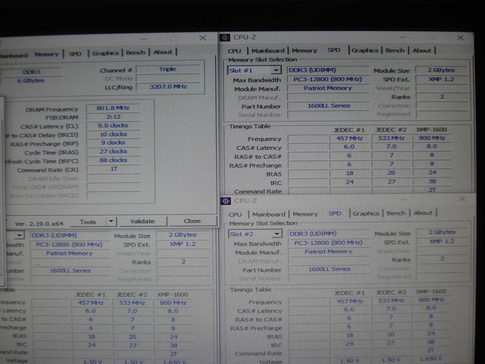
Task: Click the tRCD value 10 clocks
Action: [113, 134]
